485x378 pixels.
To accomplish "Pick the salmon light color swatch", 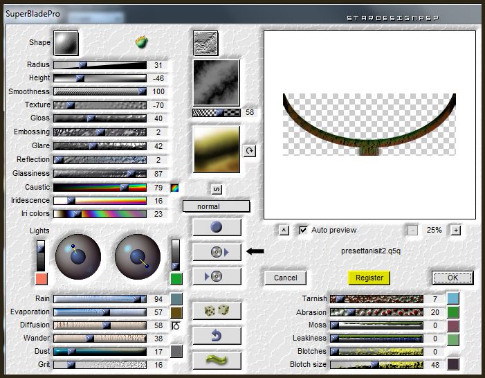I will click(42, 278).
